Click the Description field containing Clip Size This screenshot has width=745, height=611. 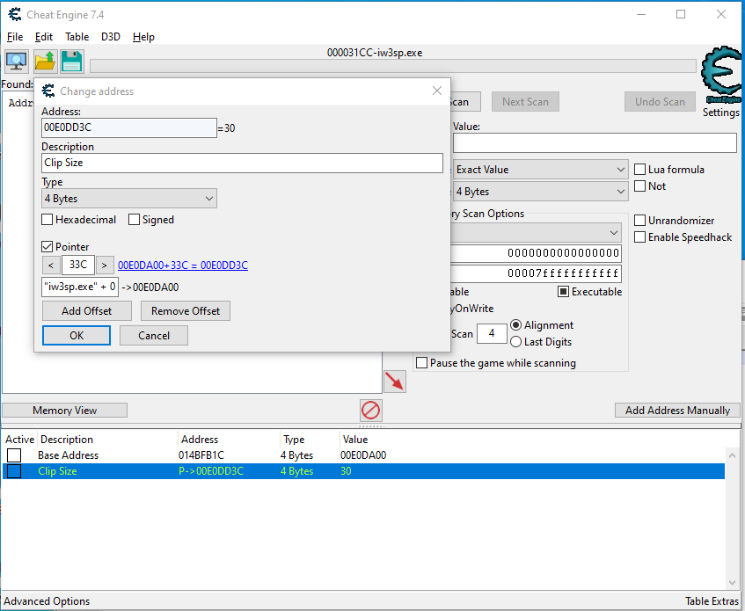click(242, 163)
